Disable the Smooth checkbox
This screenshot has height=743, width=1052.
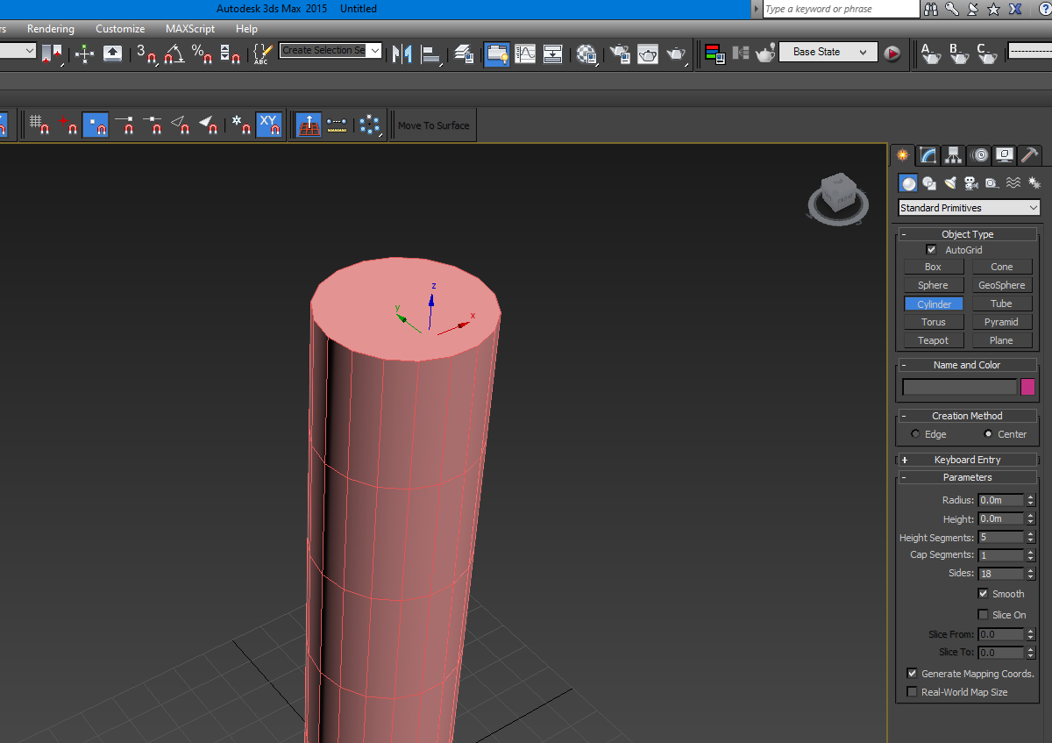click(x=983, y=594)
